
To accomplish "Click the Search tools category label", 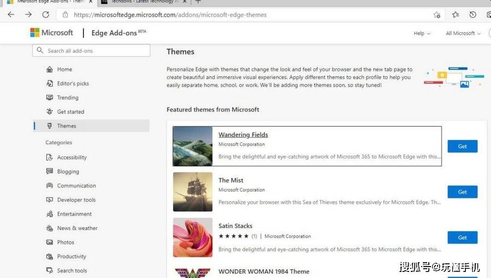I will [x=72, y=270].
